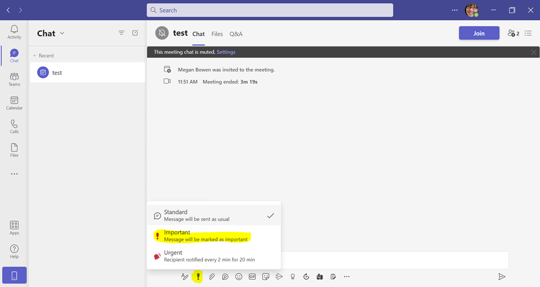Image resolution: width=540 pixels, height=287 pixels.
Task: Choose Urgent delivery option
Action: pyautogui.click(x=214, y=256)
